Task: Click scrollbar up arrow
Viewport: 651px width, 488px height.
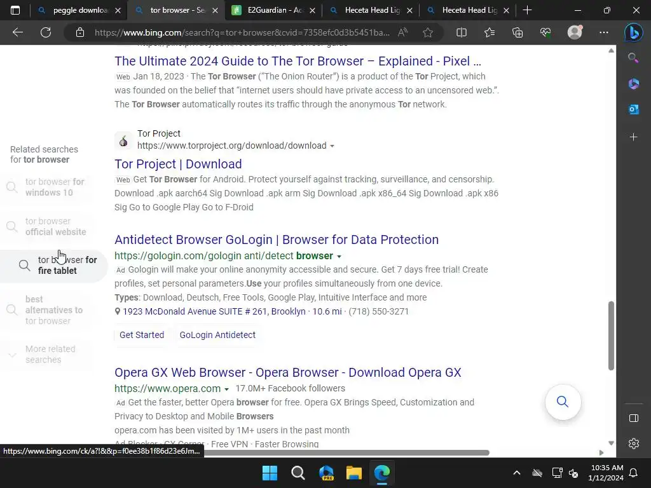Action: point(611,51)
